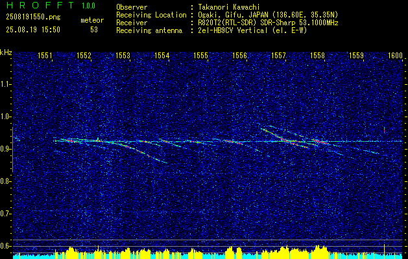
Task: Click the 1600 time marker
Action: click(x=395, y=55)
